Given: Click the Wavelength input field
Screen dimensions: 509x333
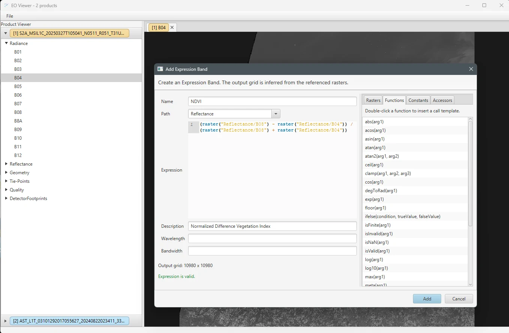Looking at the screenshot, I should pos(272,239).
